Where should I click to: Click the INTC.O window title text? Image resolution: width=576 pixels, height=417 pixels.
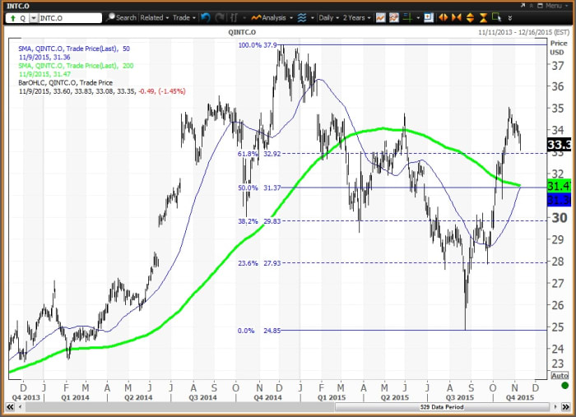click(18, 6)
